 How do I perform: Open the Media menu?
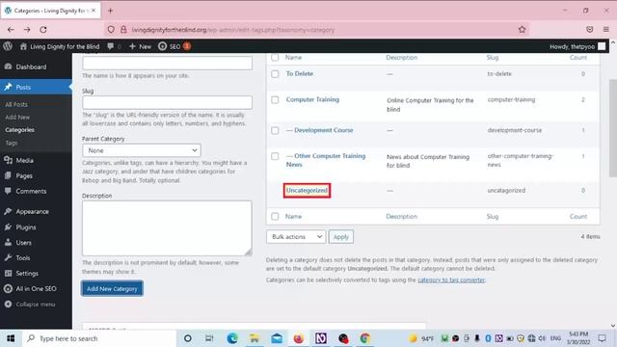point(24,160)
